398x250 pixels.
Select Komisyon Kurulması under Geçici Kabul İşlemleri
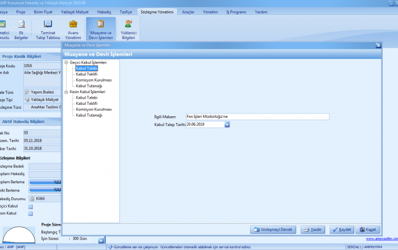tap(93, 80)
